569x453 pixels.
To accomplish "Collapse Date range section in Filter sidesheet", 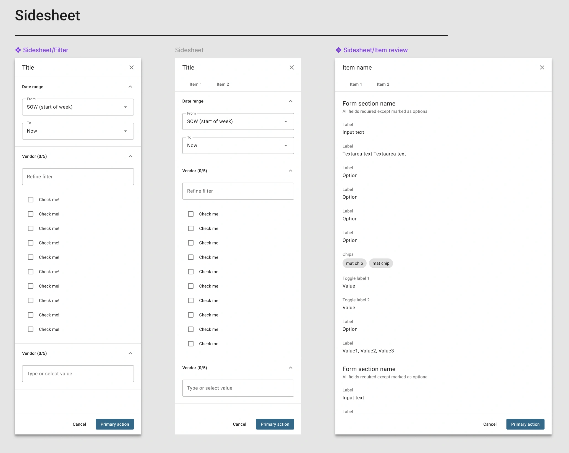I will click(130, 87).
